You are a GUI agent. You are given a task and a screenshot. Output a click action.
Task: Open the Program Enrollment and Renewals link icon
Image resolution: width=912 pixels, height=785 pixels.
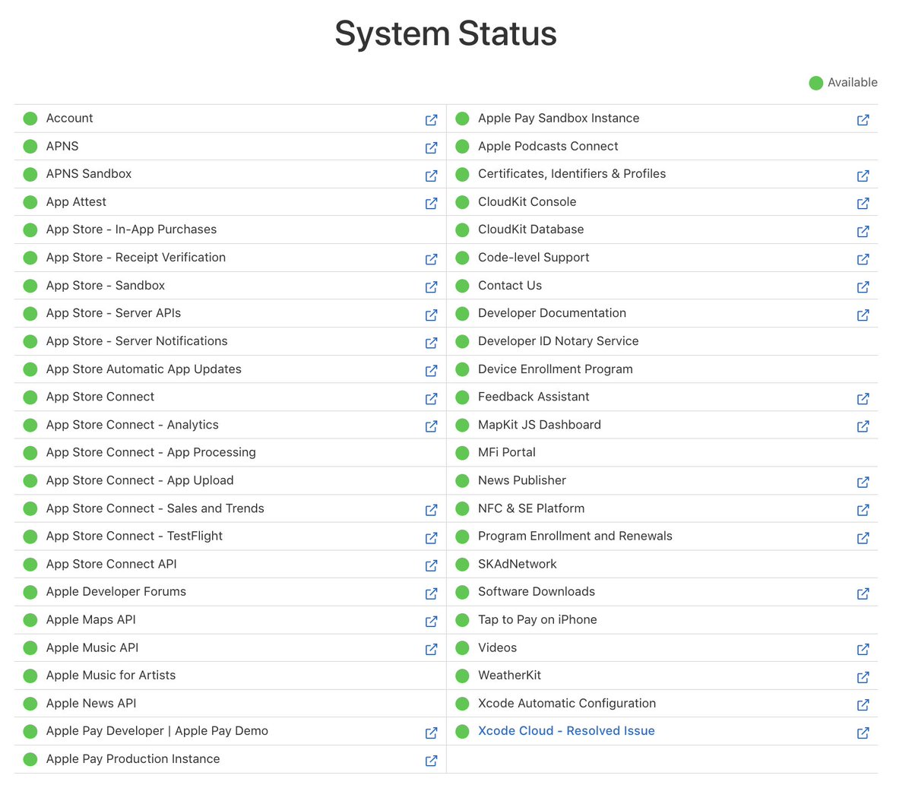pos(863,537)
